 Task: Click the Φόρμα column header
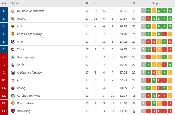tap(157, 3)
